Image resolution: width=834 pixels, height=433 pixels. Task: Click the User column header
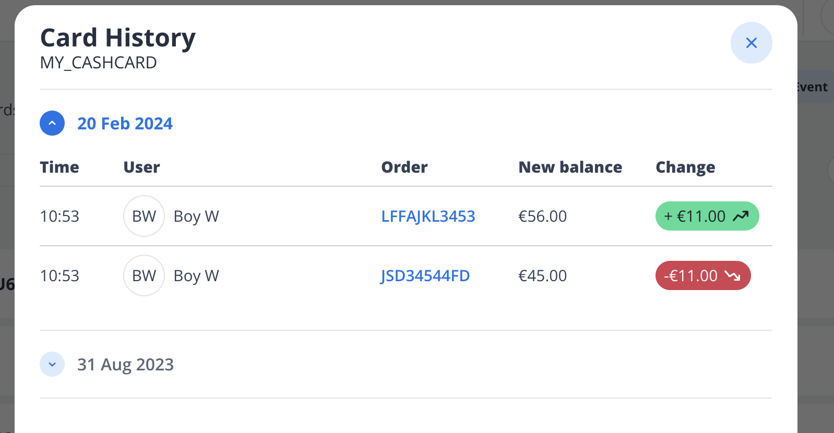click(141, 167)
